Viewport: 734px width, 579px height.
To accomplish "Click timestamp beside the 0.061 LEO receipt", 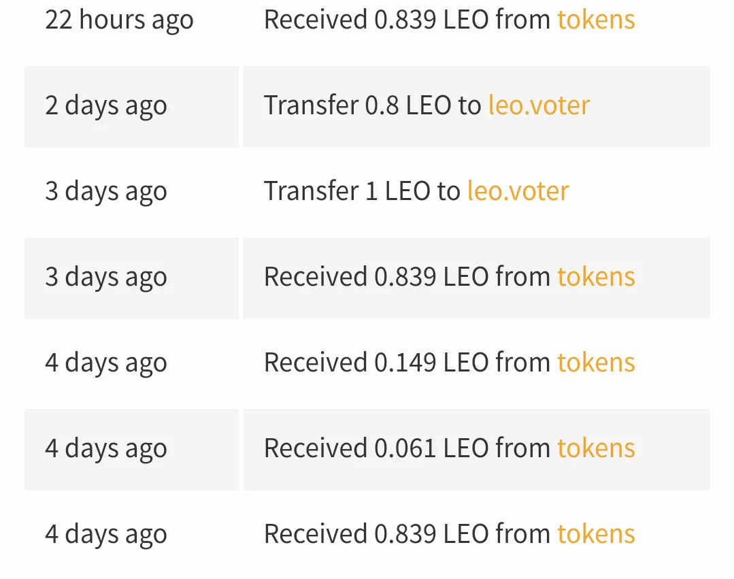I will pyautogui.click(x=106, y=449).
